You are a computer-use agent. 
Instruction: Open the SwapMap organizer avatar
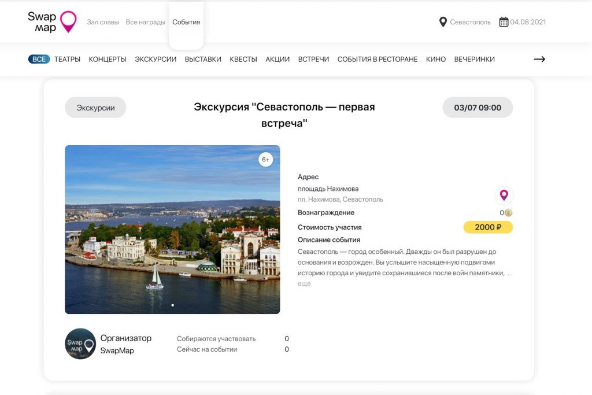tap(80, 344)
